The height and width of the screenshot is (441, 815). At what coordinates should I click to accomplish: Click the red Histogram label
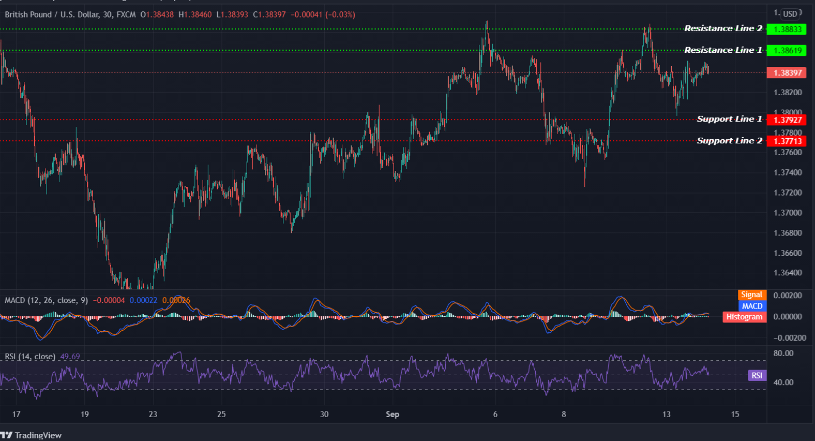[x=744, y=317]
